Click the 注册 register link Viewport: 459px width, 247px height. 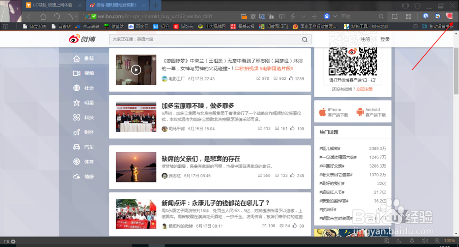pyautogui.click(x=365, y=39)
